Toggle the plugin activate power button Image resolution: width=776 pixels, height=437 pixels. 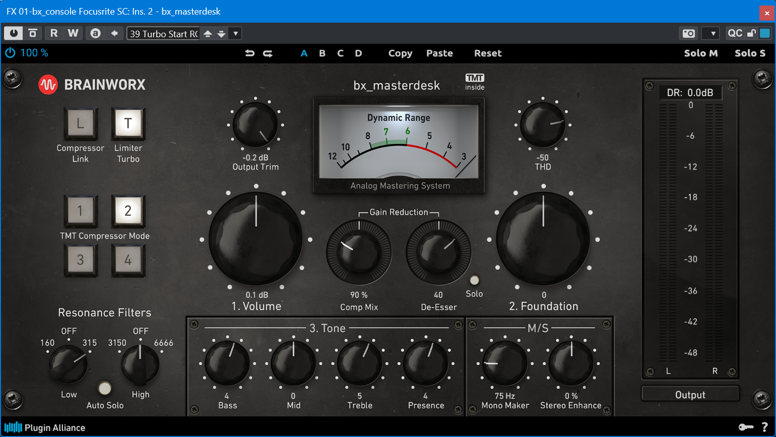click(13, 33)
